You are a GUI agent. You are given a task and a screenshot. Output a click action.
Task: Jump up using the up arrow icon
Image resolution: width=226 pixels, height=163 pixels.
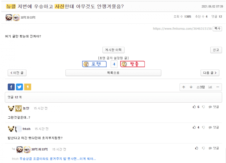coord(184,87)
